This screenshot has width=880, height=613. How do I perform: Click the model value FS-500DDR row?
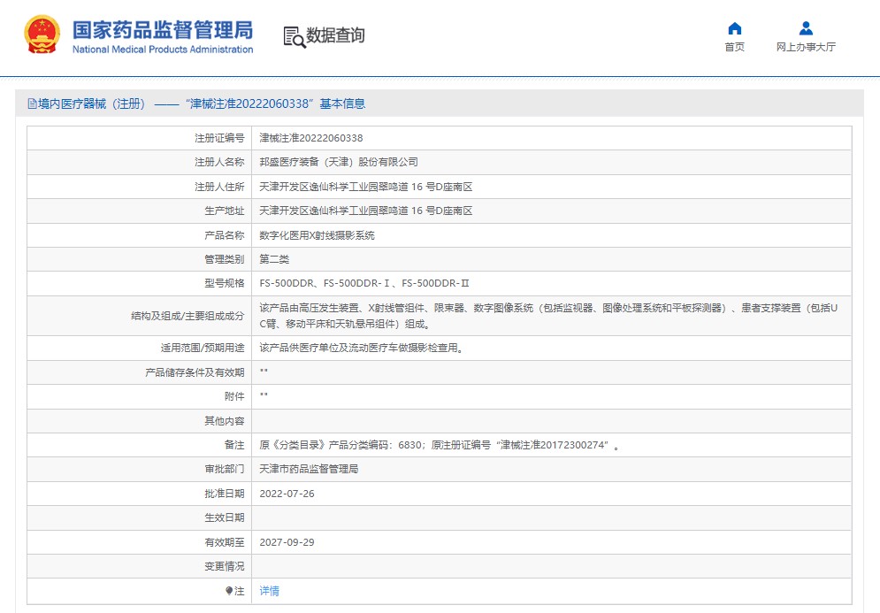coord(364,284)
